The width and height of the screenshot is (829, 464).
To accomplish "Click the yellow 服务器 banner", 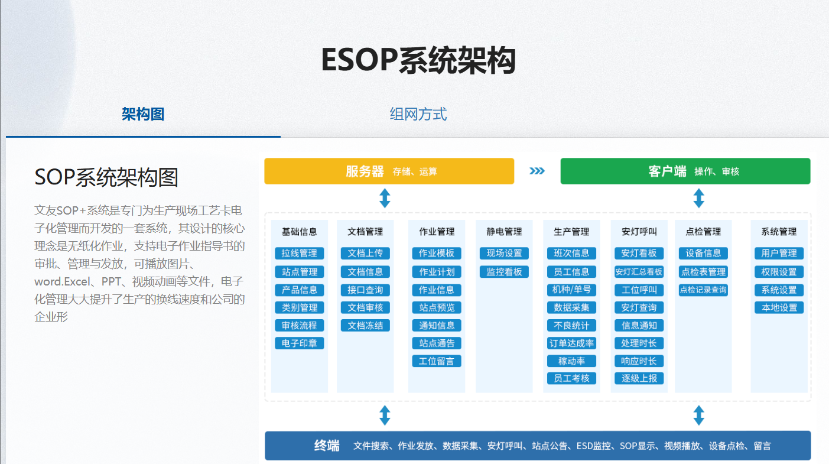I will point(389,171).
